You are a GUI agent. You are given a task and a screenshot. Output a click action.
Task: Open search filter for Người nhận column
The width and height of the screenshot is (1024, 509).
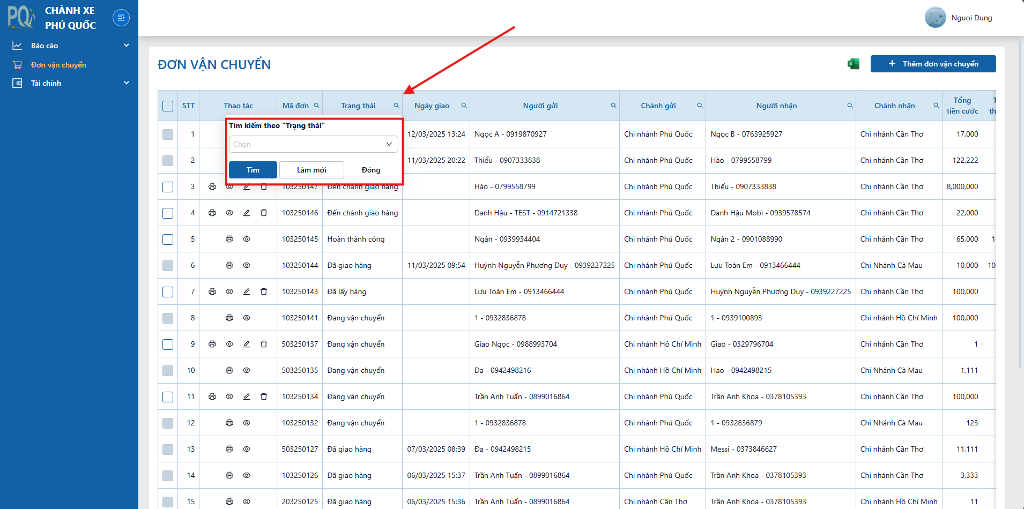pyautogui.click(x=850, y=106)
